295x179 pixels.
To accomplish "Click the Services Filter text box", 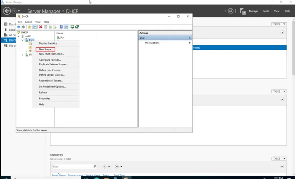I will coord(73,166).
